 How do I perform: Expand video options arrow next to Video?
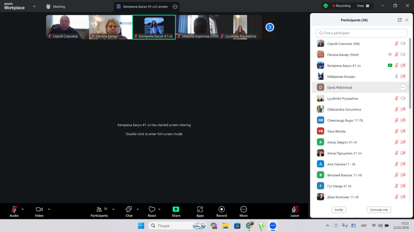(x=49, y=209)
